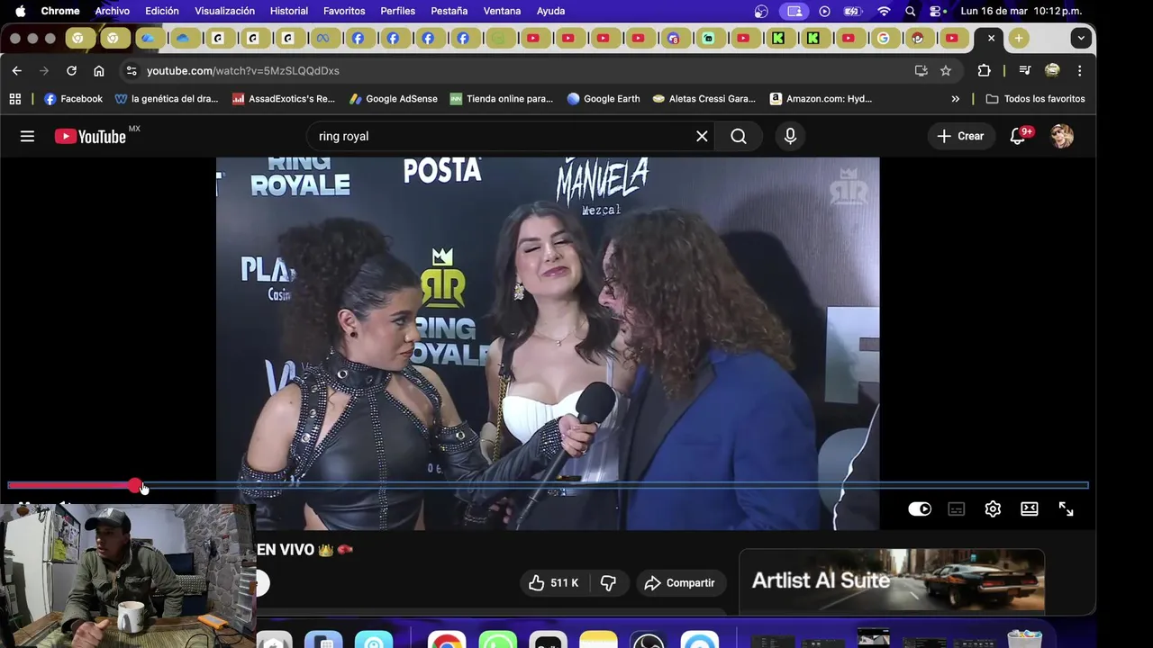Open the YouTube notifications bell
1153x648 pixels.
pyautogui.click(x=1019, y=136)
